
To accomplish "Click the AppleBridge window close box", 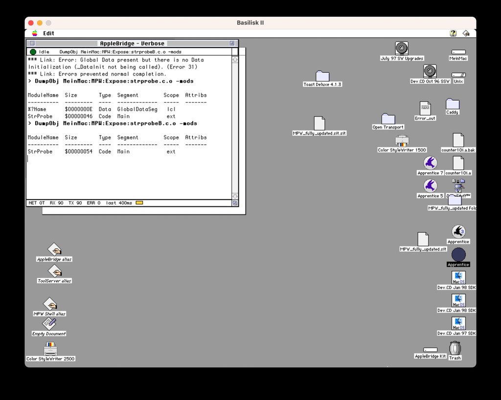I will tap(32, 44).
